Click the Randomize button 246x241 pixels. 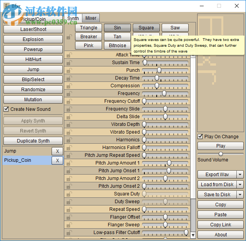click(x=33, y=90)
